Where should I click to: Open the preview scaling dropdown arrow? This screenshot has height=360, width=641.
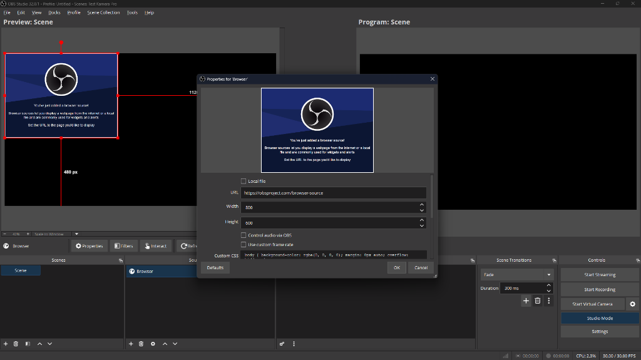[x=76, y=234]
